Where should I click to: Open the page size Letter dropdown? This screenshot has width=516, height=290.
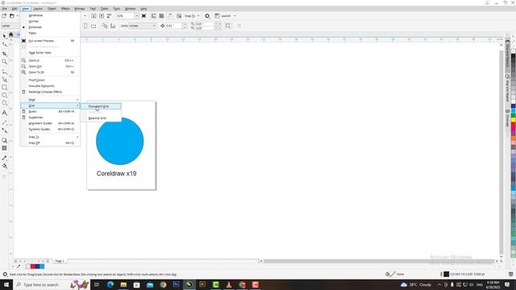pos(10,26)
